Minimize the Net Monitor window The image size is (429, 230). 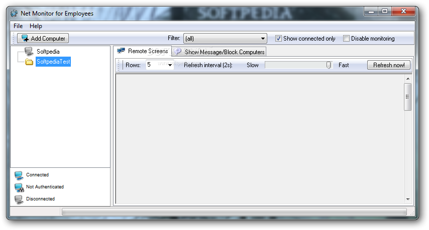pyautogui.click(x=371, y=12)
